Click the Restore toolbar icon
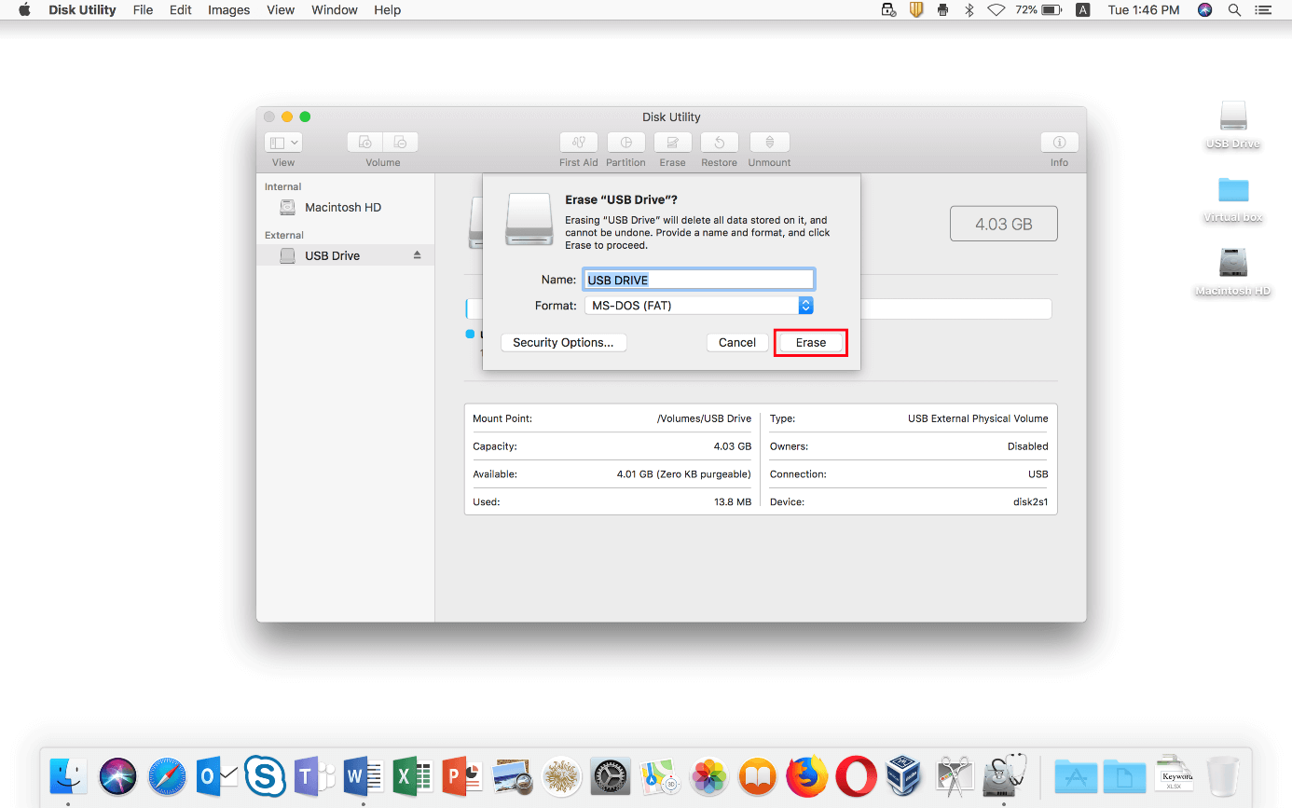The image size is (1292, 808). pyautogui.click(x=719, y=143)
